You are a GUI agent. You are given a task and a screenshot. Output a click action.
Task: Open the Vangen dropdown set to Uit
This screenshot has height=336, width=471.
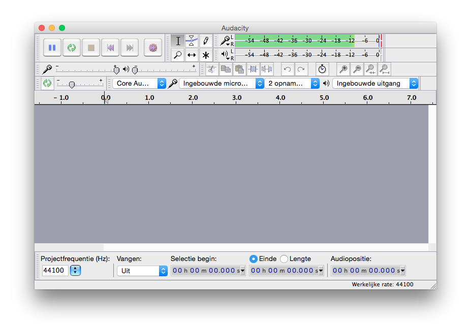tap(142, 271)
